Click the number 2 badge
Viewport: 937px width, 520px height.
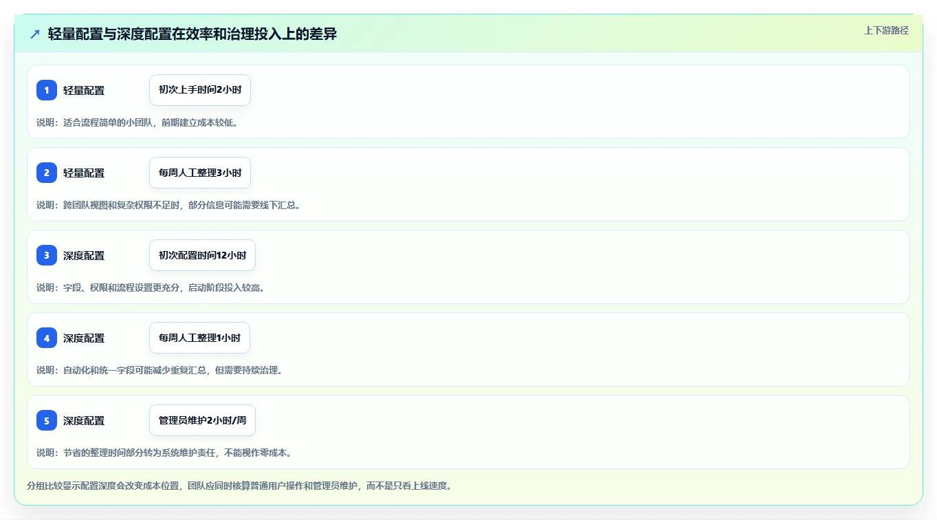click(x=47, y=173)
